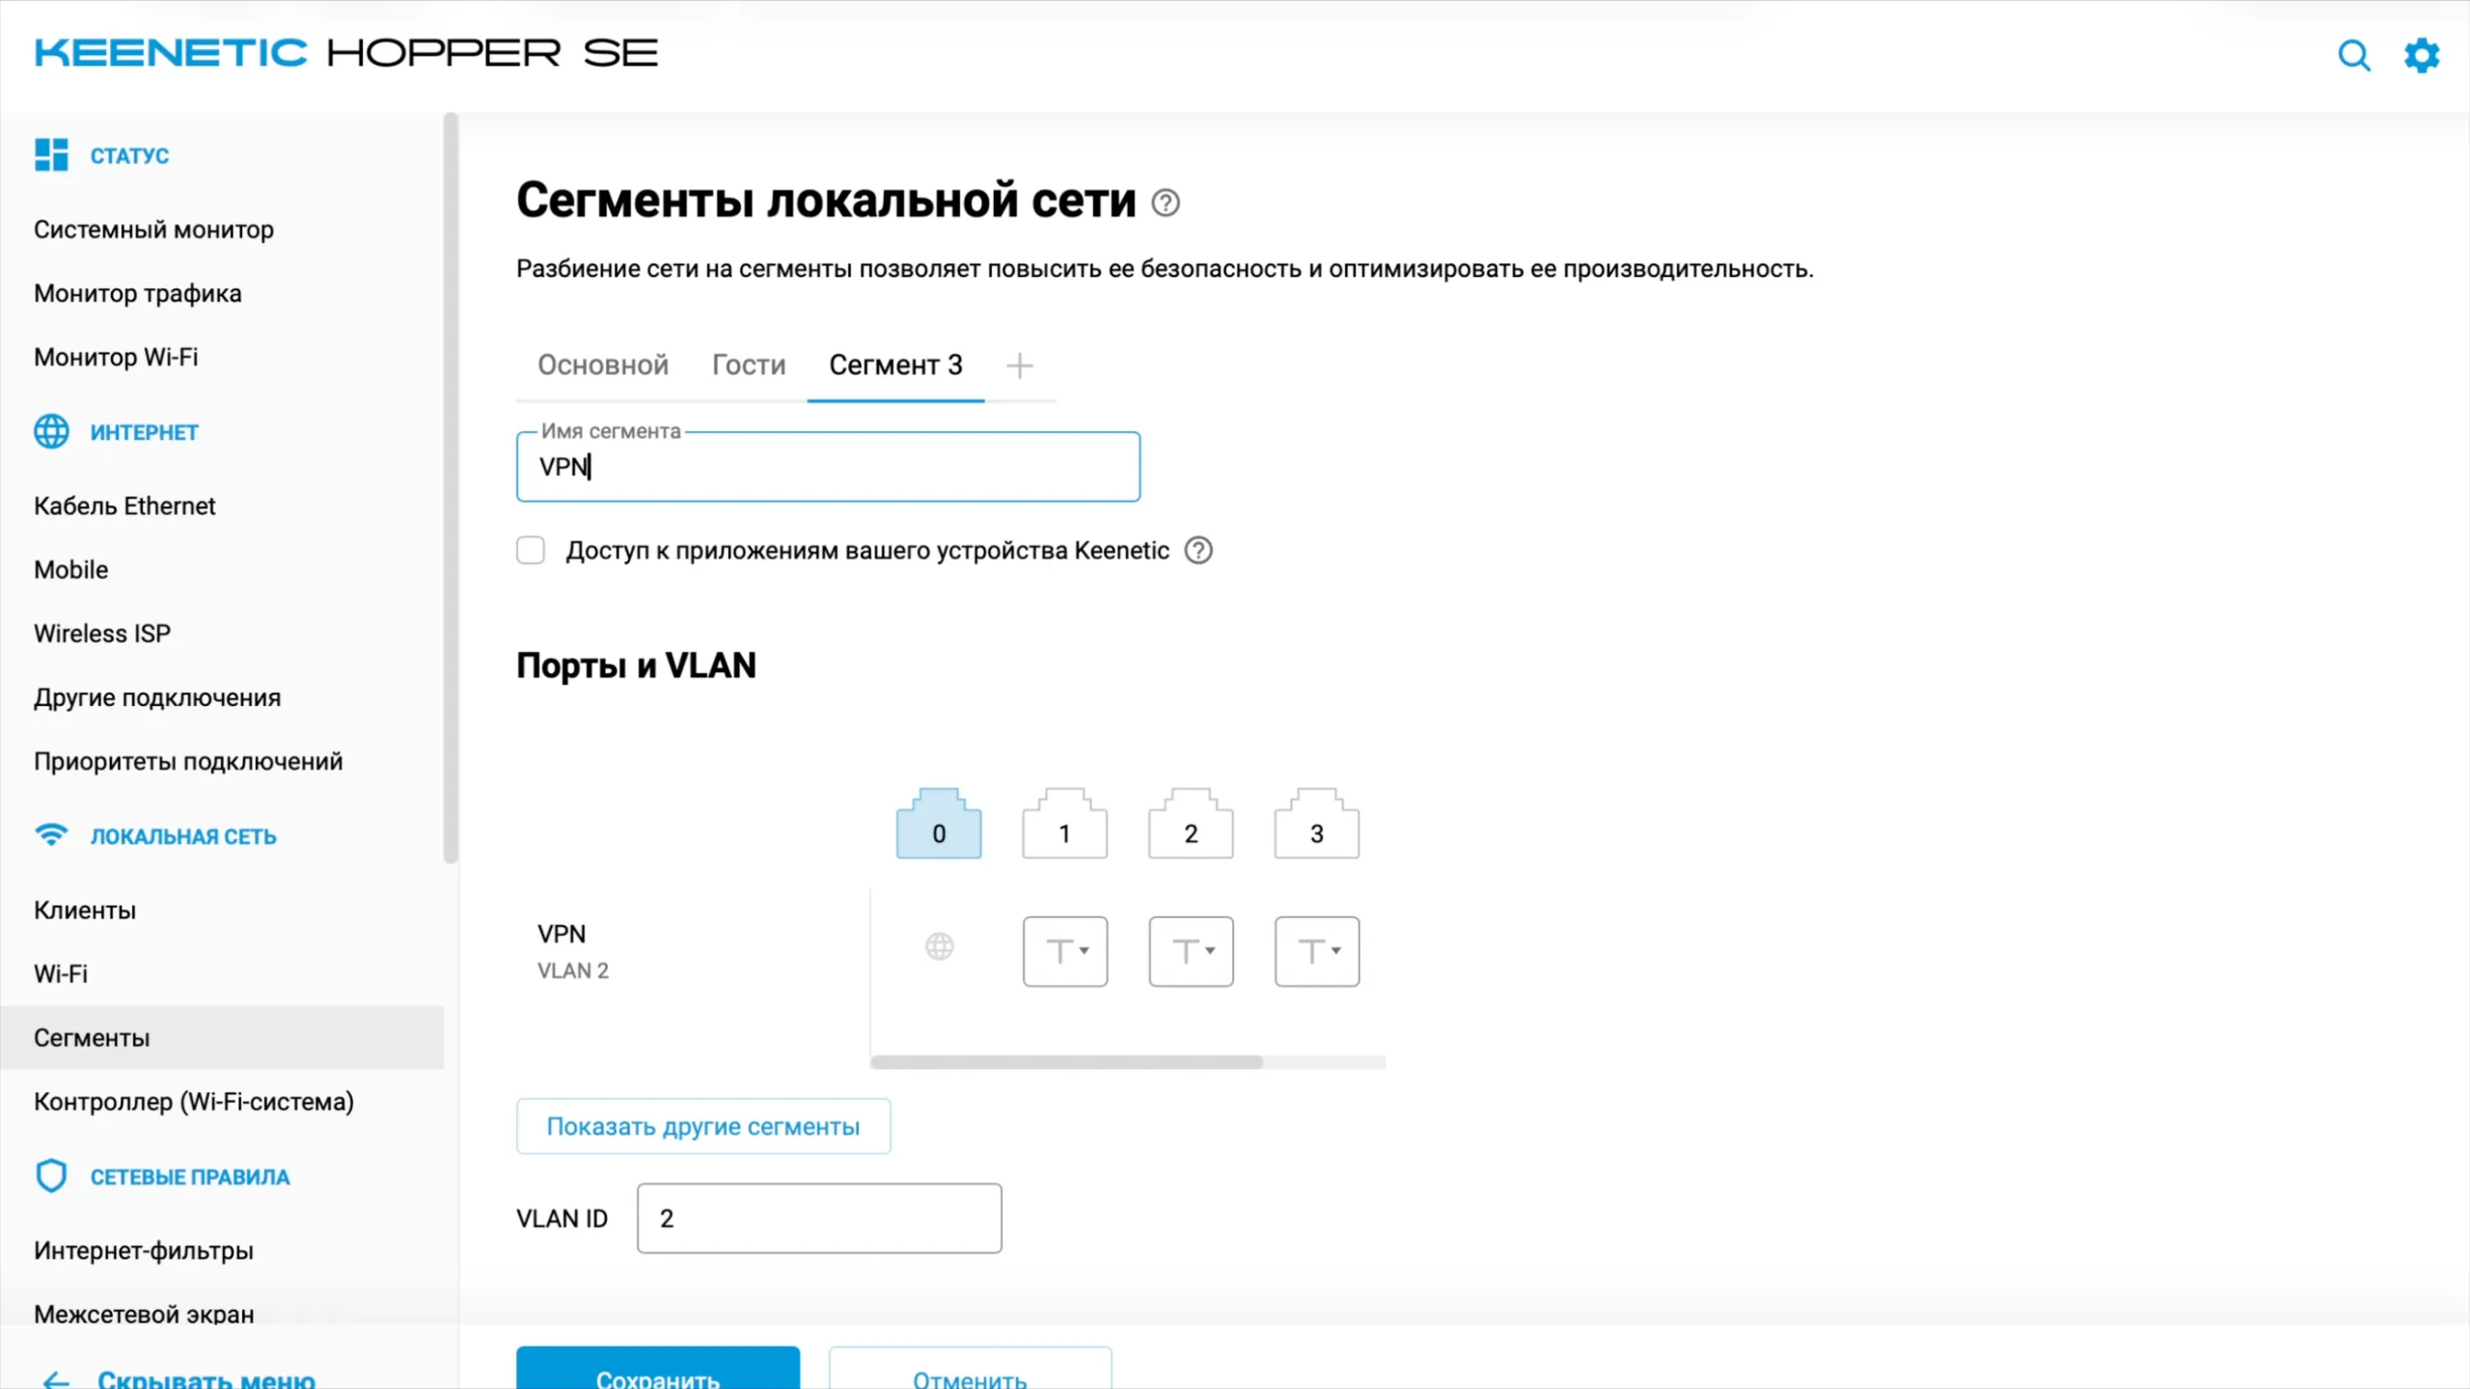The image size is (2470, 1389).
Task: Click the Сохранить button
Action: (658, 1370)
